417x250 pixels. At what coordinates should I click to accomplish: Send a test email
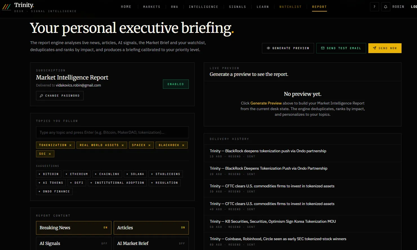point(341,48)
